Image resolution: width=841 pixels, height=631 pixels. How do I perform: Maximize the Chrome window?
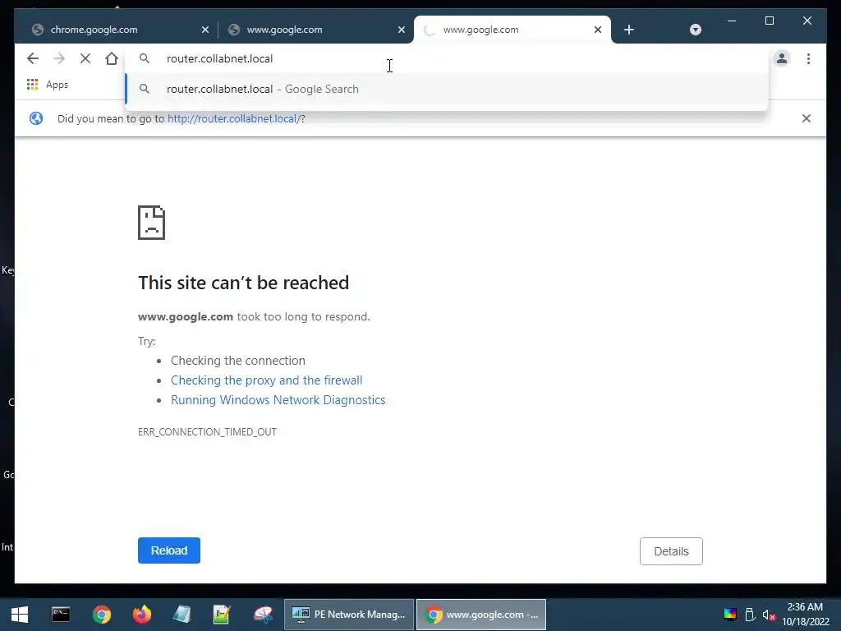pyautogui.click(x=769, y=21)
